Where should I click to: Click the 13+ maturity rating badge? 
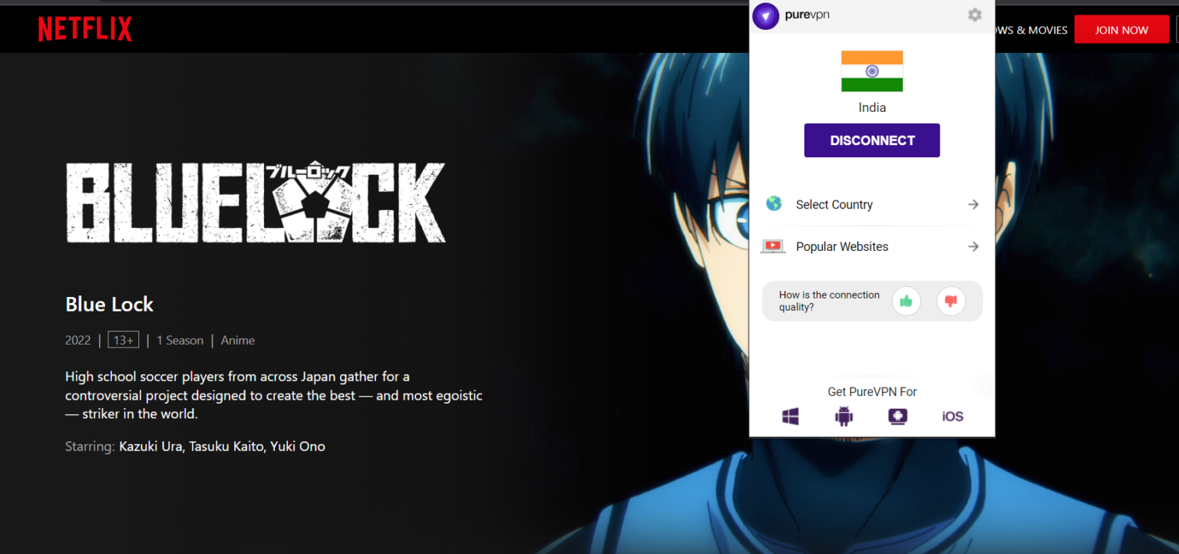pyautogui.click(x=123, y=339)
